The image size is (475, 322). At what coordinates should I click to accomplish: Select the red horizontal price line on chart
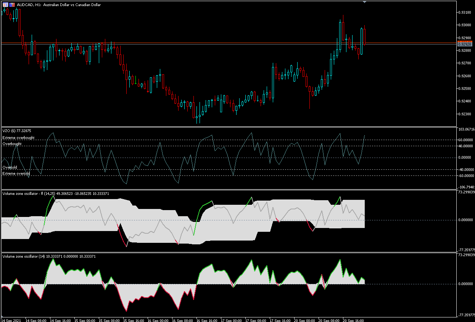(229, 43)
